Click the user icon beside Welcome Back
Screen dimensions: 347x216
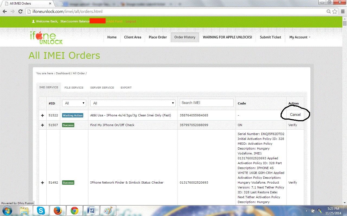[x=33, y=21]
